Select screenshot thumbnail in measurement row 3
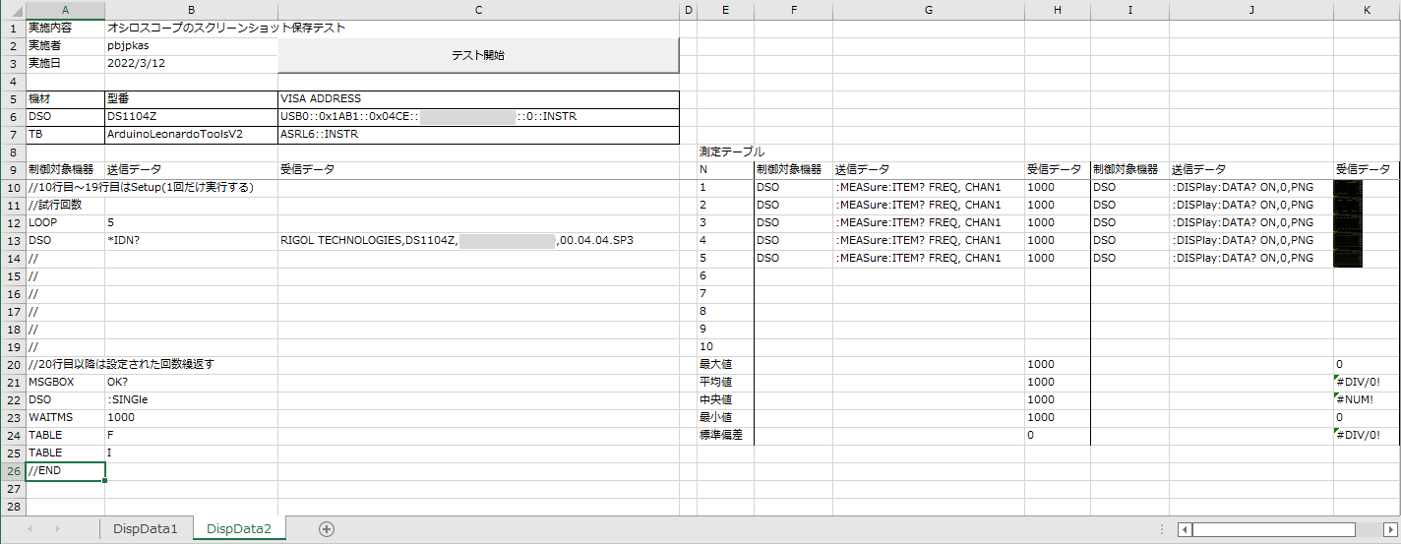1401x544 pixels. 1348,223
